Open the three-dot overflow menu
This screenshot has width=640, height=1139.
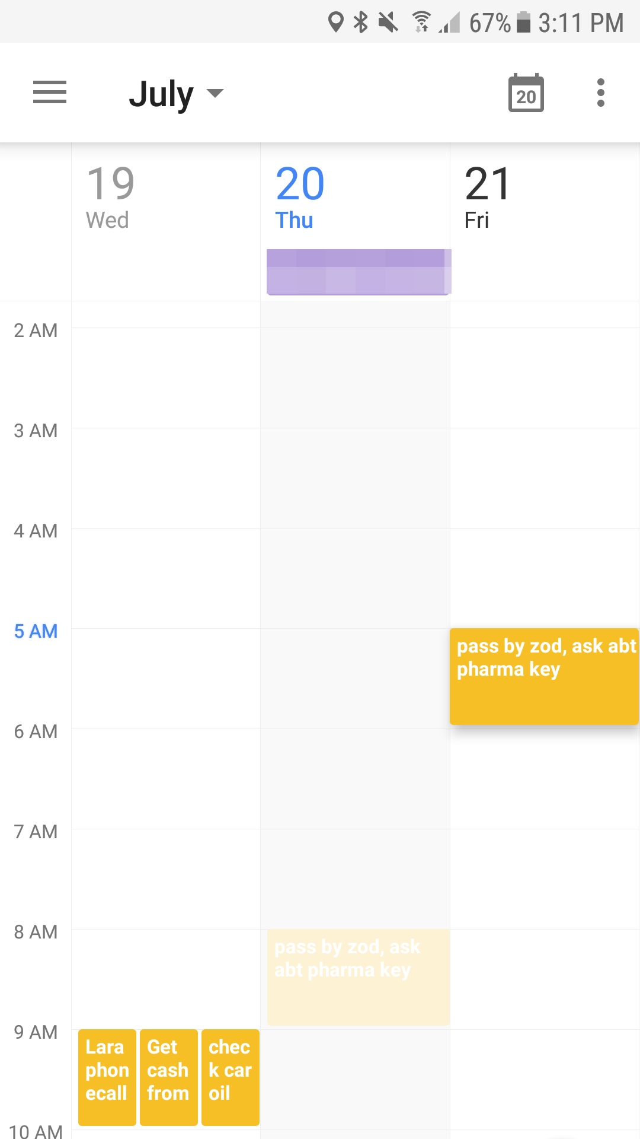[x=600, y=93]
